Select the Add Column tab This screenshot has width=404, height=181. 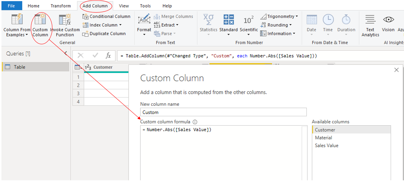[x=96, y=6]
